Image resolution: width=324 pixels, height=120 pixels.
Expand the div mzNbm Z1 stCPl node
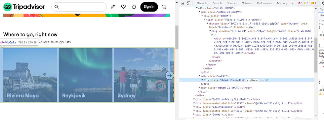199,88
